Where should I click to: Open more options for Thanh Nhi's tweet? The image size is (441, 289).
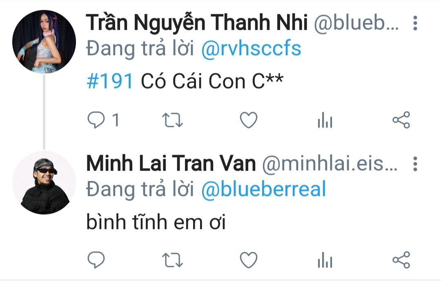(415, 23)
